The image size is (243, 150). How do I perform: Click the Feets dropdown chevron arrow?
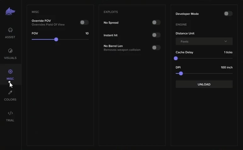(226, 41)
